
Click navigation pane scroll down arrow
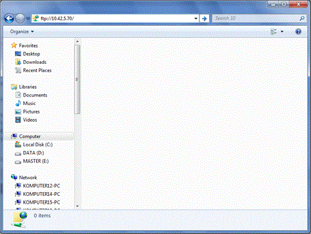[77, 206]
